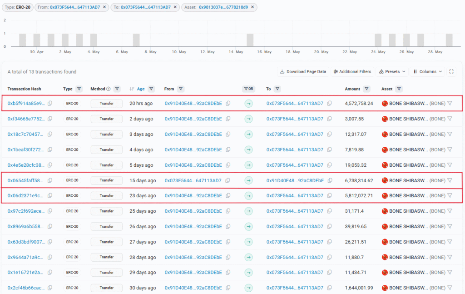The height and width of the screenshot is (294, 465).
Task: Filter by BONE asset in 20 hrs row
Action: point(450,103)
